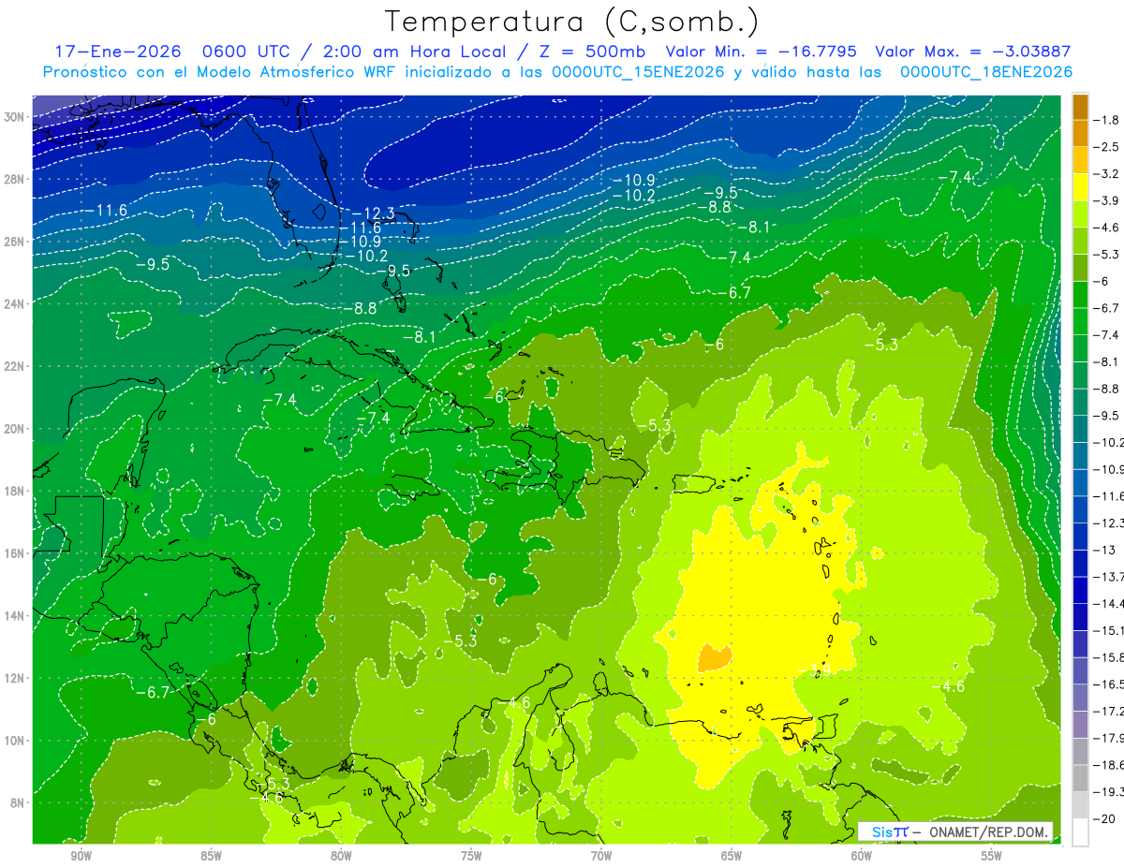
Task: Click the teal swatch between -9.5 and -10.2
Action: (x=1080, y=428)
